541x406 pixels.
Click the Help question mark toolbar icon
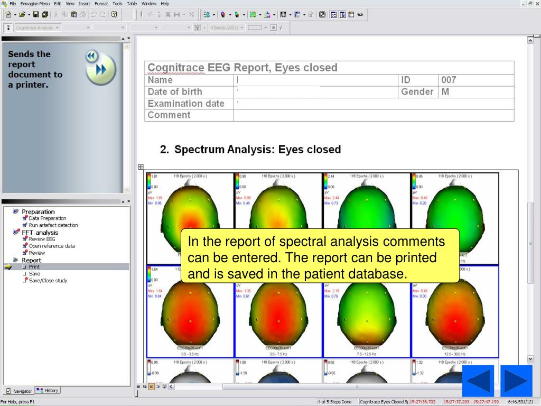tap(114, 14)
